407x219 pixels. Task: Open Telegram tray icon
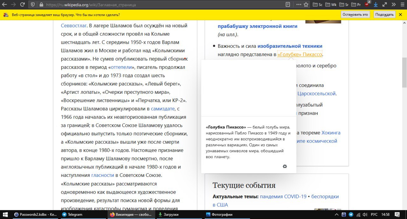pos(351,215)
